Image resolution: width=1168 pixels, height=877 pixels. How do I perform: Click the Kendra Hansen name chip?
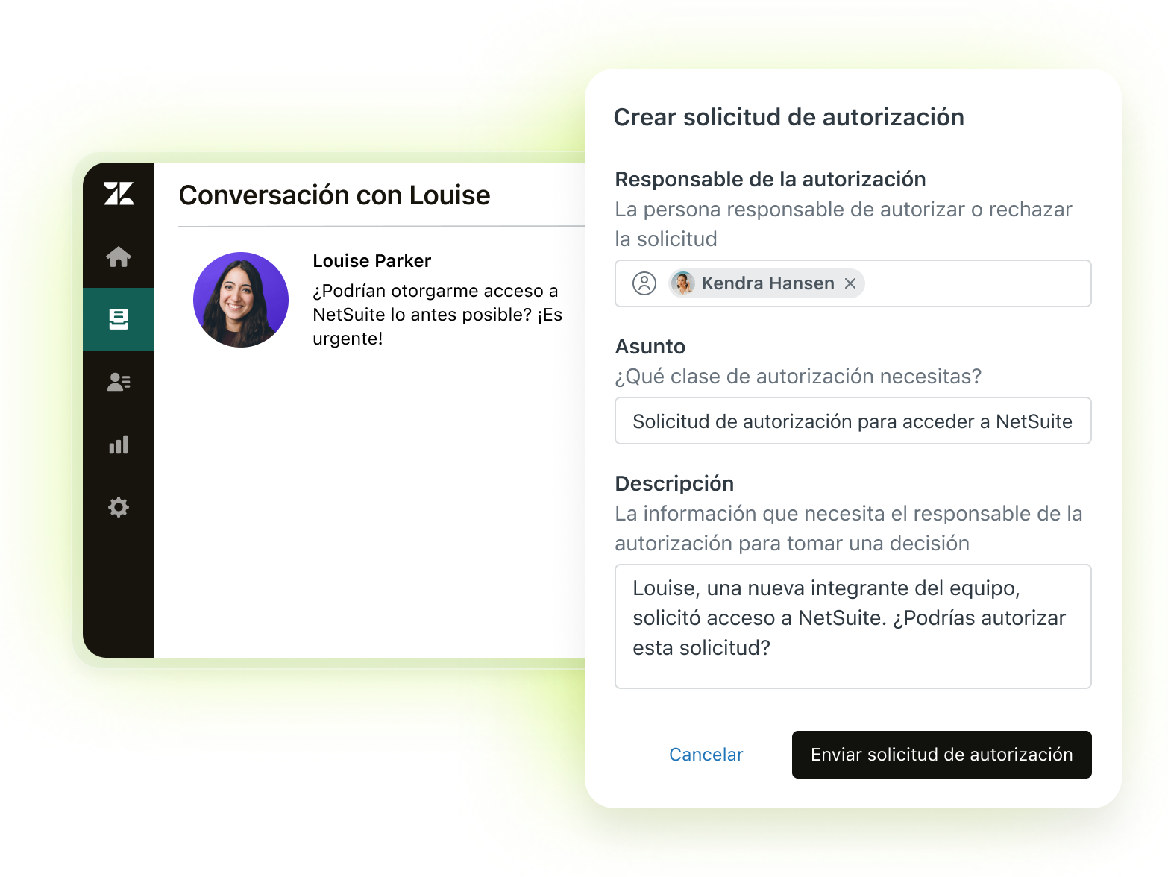click(767, 283)
